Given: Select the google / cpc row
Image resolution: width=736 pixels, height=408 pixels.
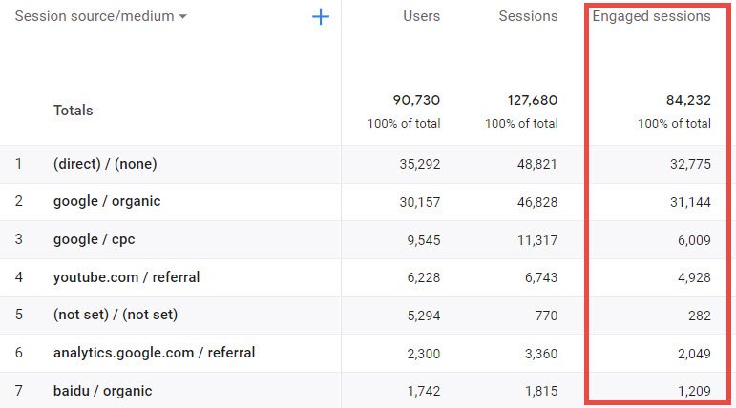Looking at the screenshot, I should tap(368, 240).
